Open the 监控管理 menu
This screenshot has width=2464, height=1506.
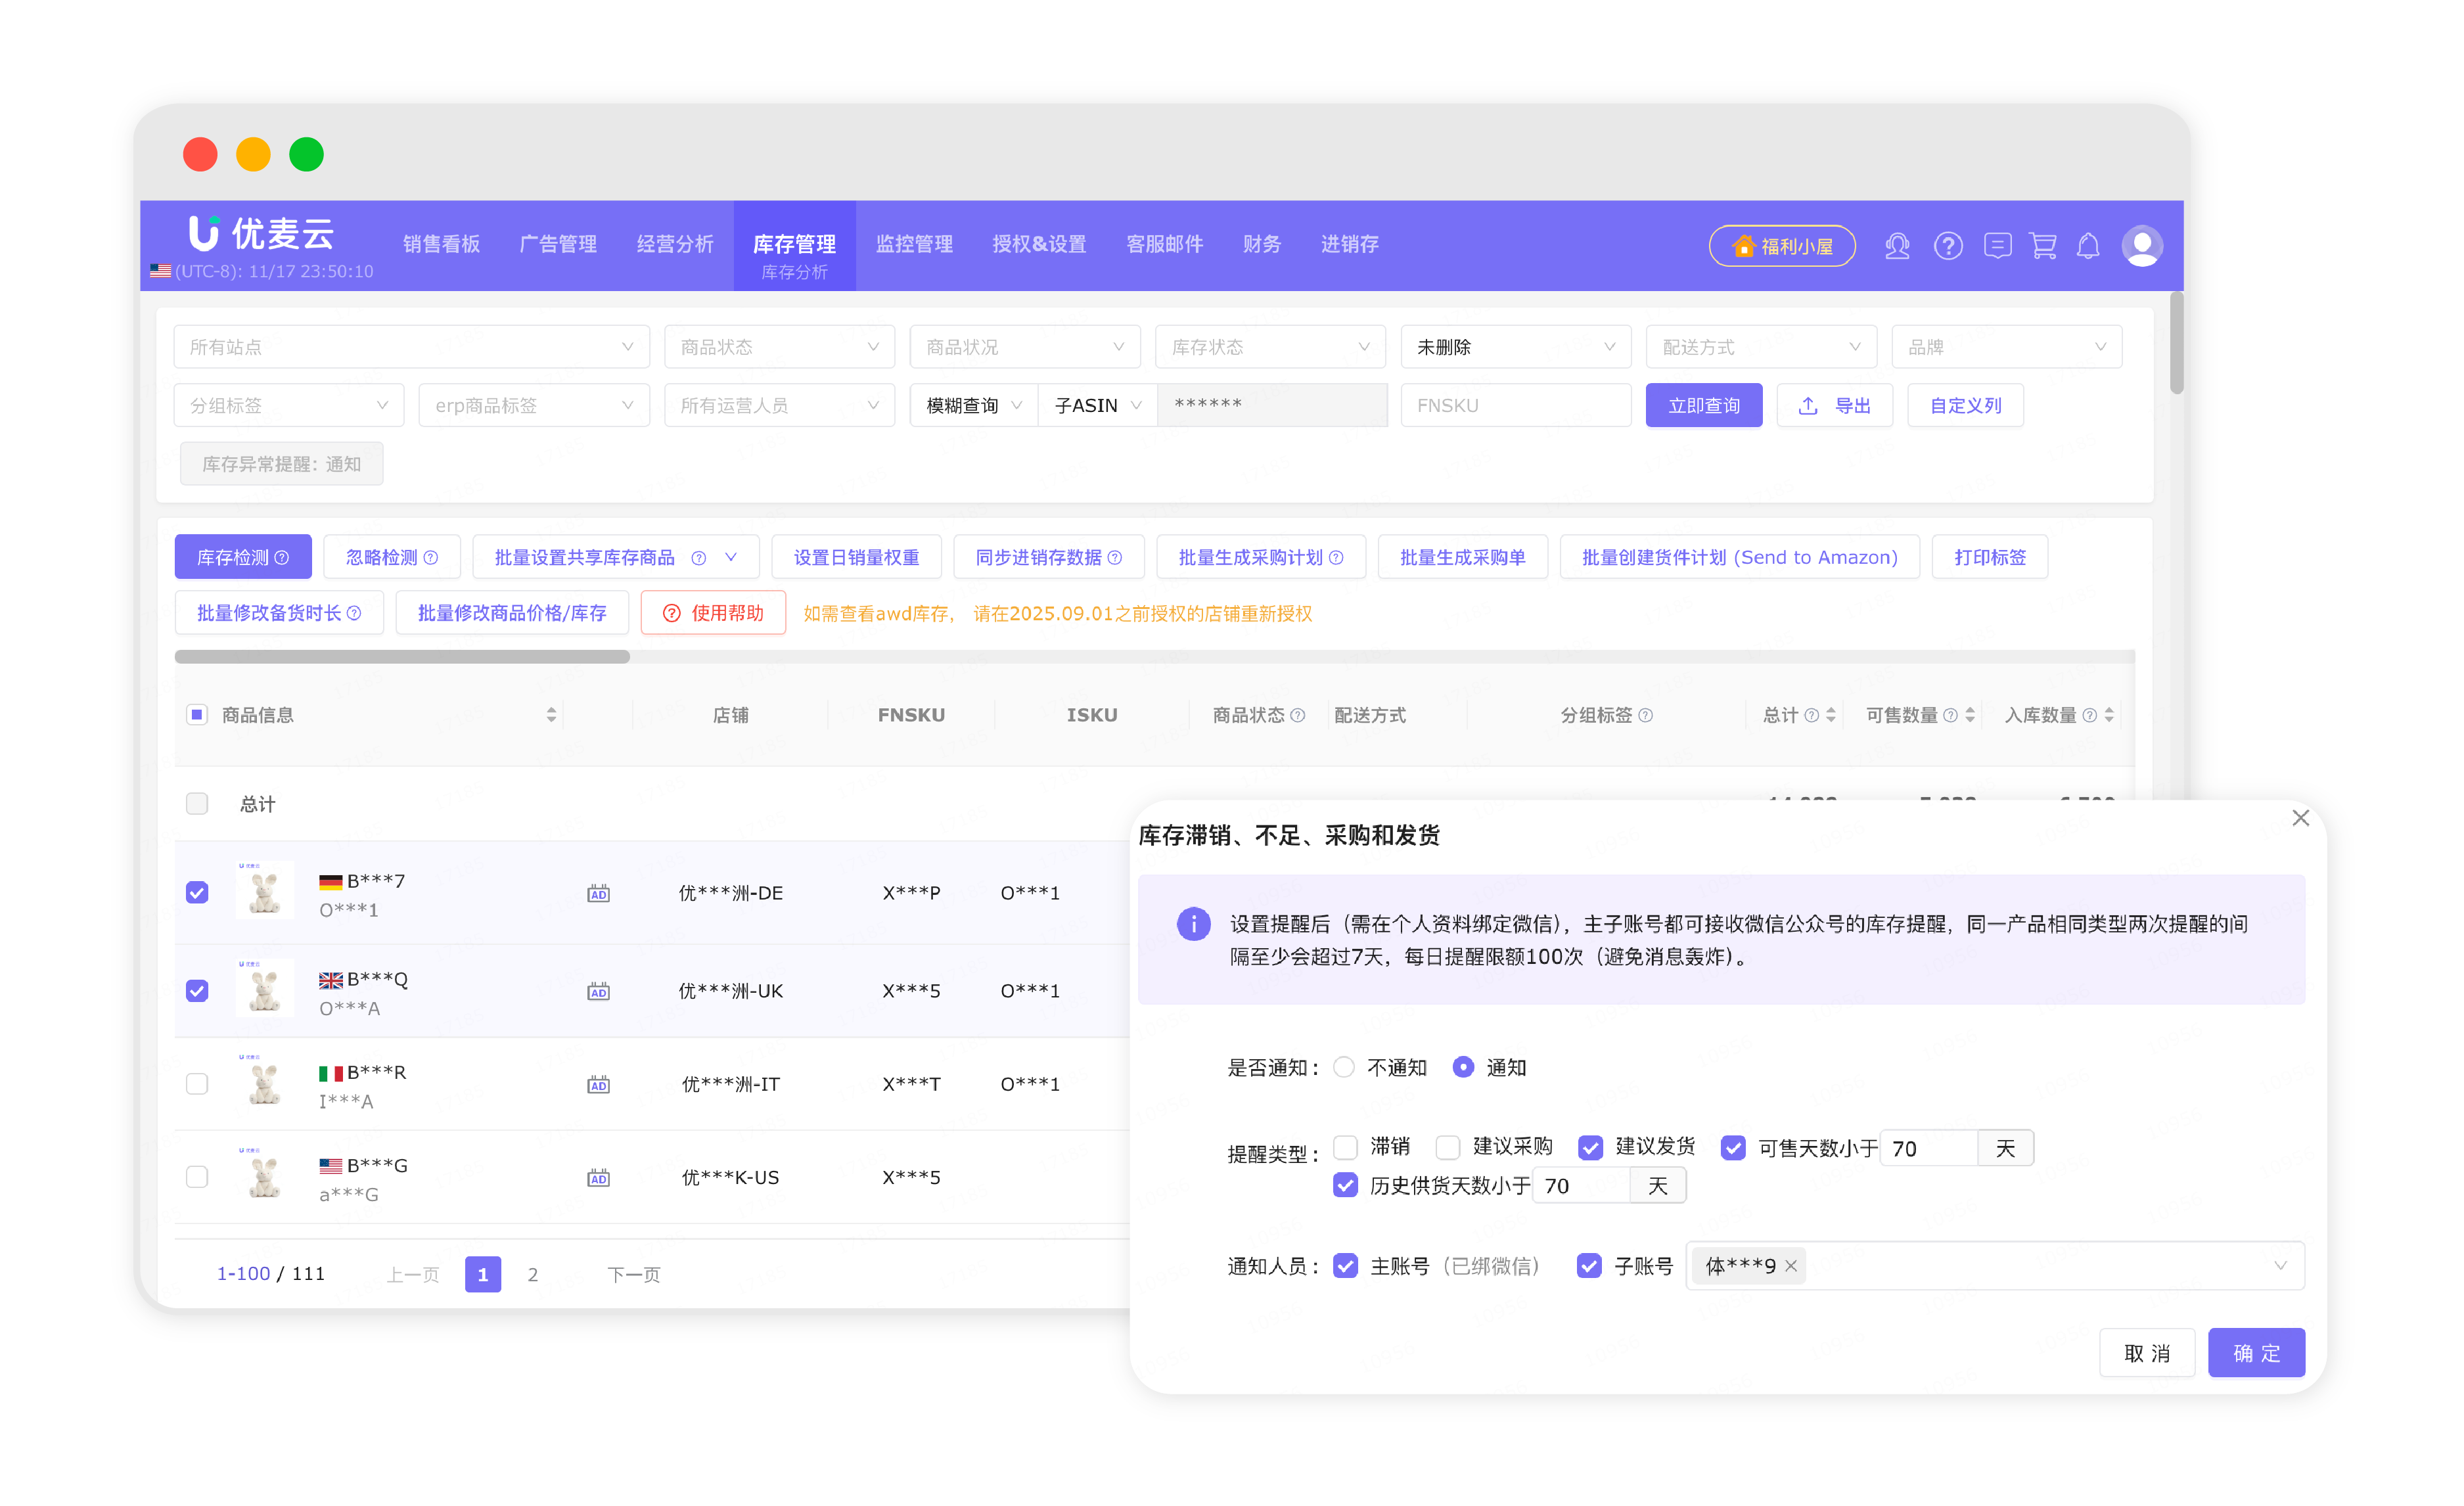(914, 244)
